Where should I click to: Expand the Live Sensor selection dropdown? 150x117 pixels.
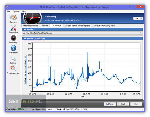pyautogui.click(x=82, y=33)
